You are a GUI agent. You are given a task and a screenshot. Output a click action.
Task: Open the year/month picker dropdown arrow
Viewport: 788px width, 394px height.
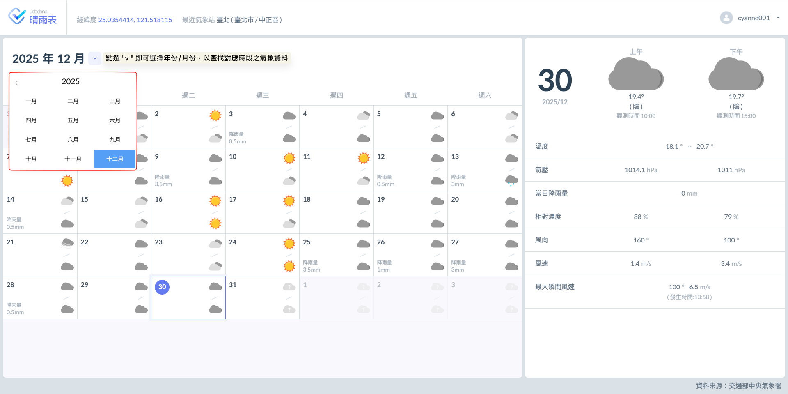coord(95,58)
